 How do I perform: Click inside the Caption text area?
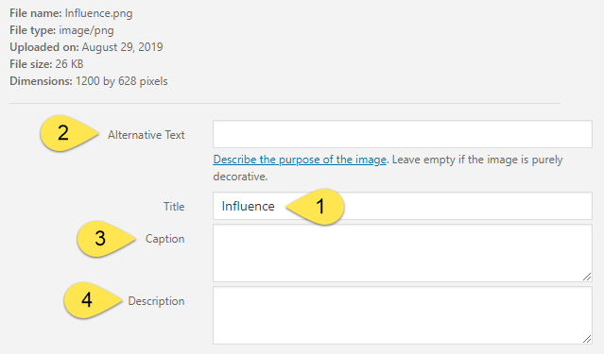coord(402,253)
